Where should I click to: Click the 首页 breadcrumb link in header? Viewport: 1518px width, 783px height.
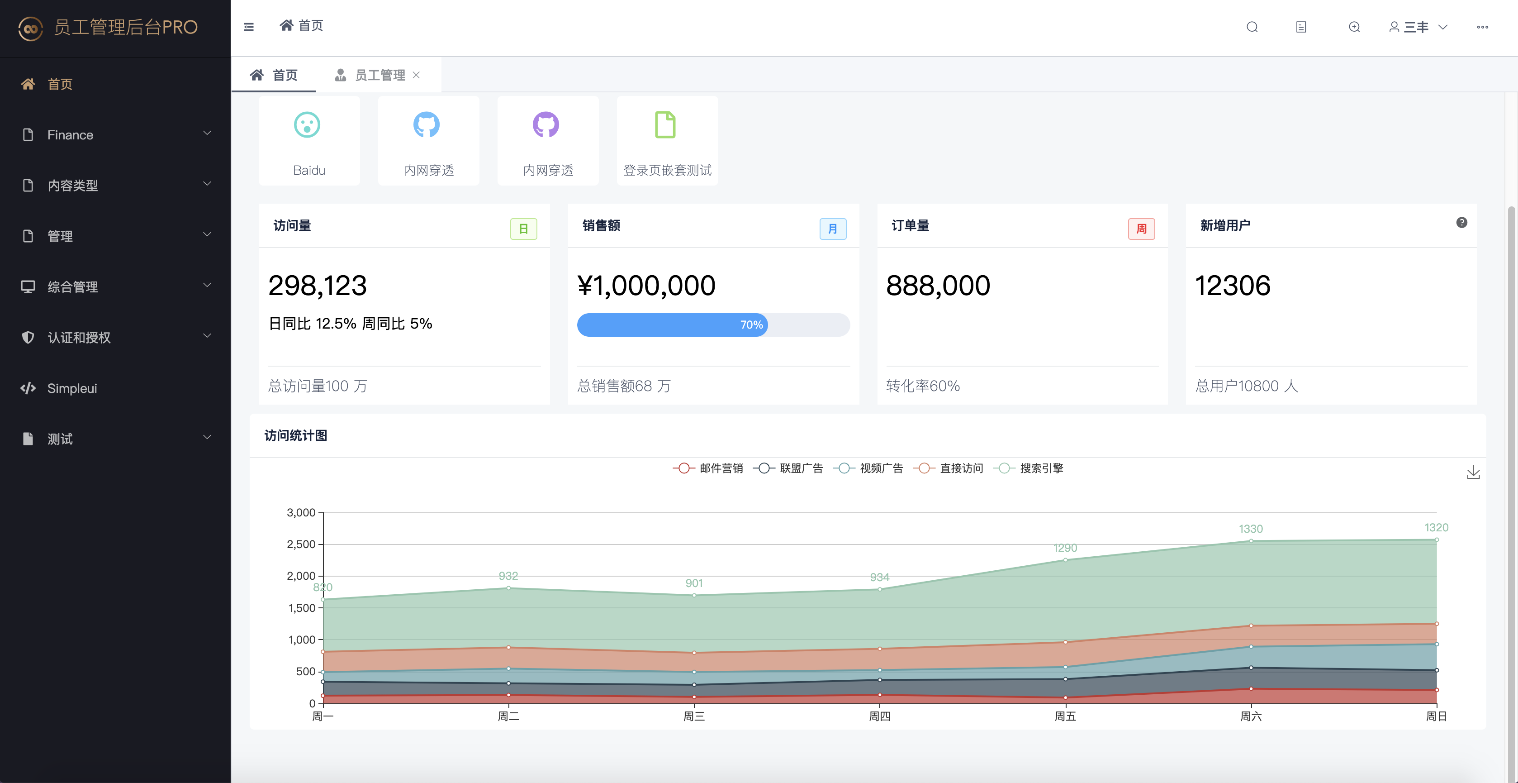tap(302, 26)
